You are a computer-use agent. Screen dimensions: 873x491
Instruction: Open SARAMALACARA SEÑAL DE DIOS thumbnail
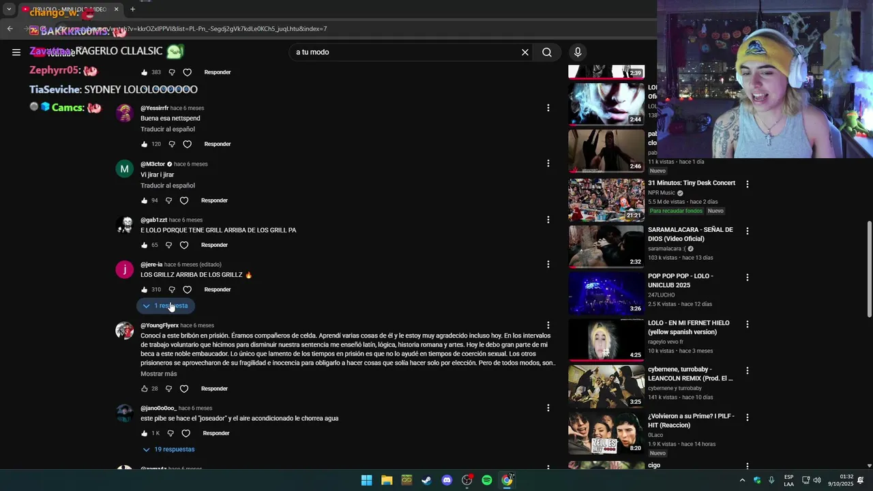pyautogui.click(x=606, y=246)
